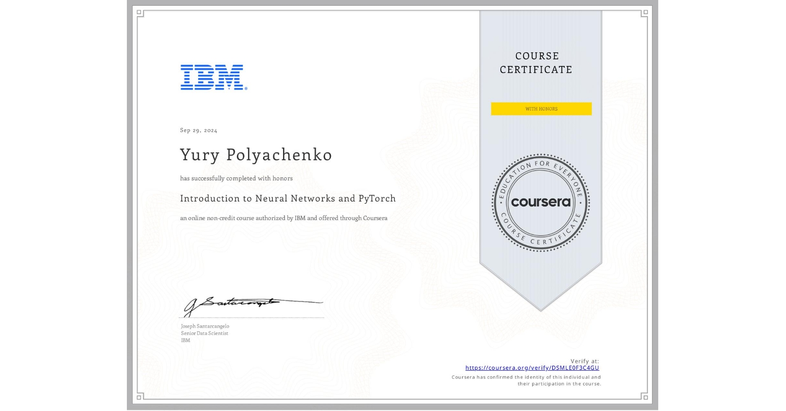
Task: Enable the honors completion status line
Action: 236,178
